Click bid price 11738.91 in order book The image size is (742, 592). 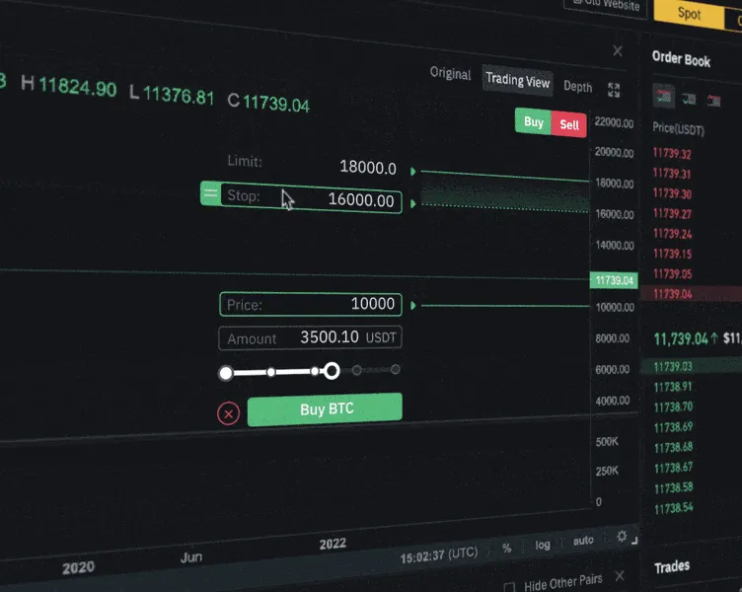(673, 387)
